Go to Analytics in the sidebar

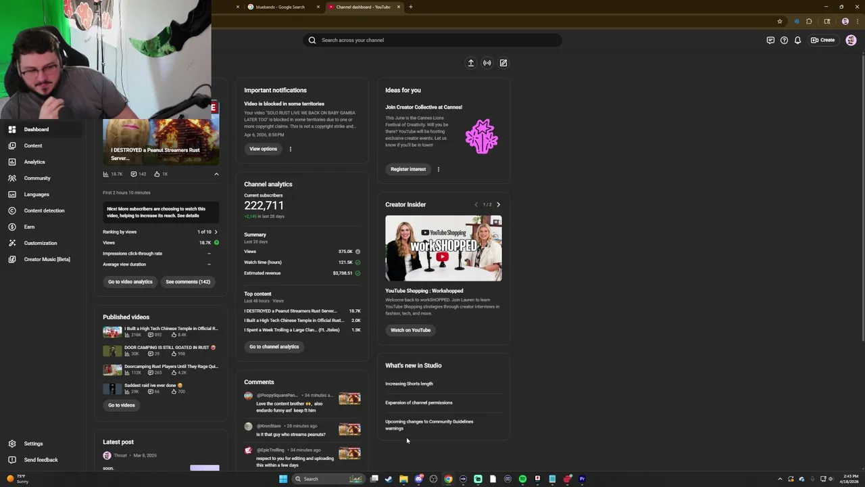point(34,162)
